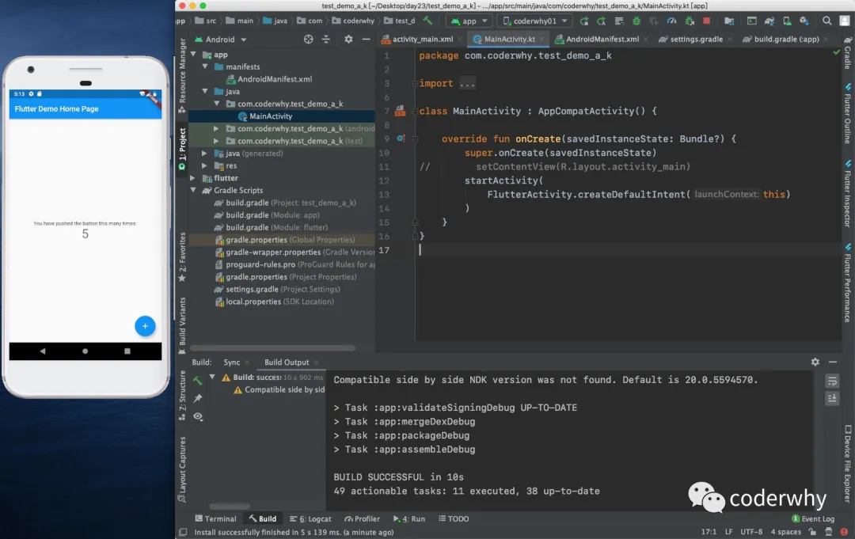Image resolution: width=855 pixels, height=539 pixels.
Task: Click Attach Debugger to Android Process icon
Action: [690, 21]
